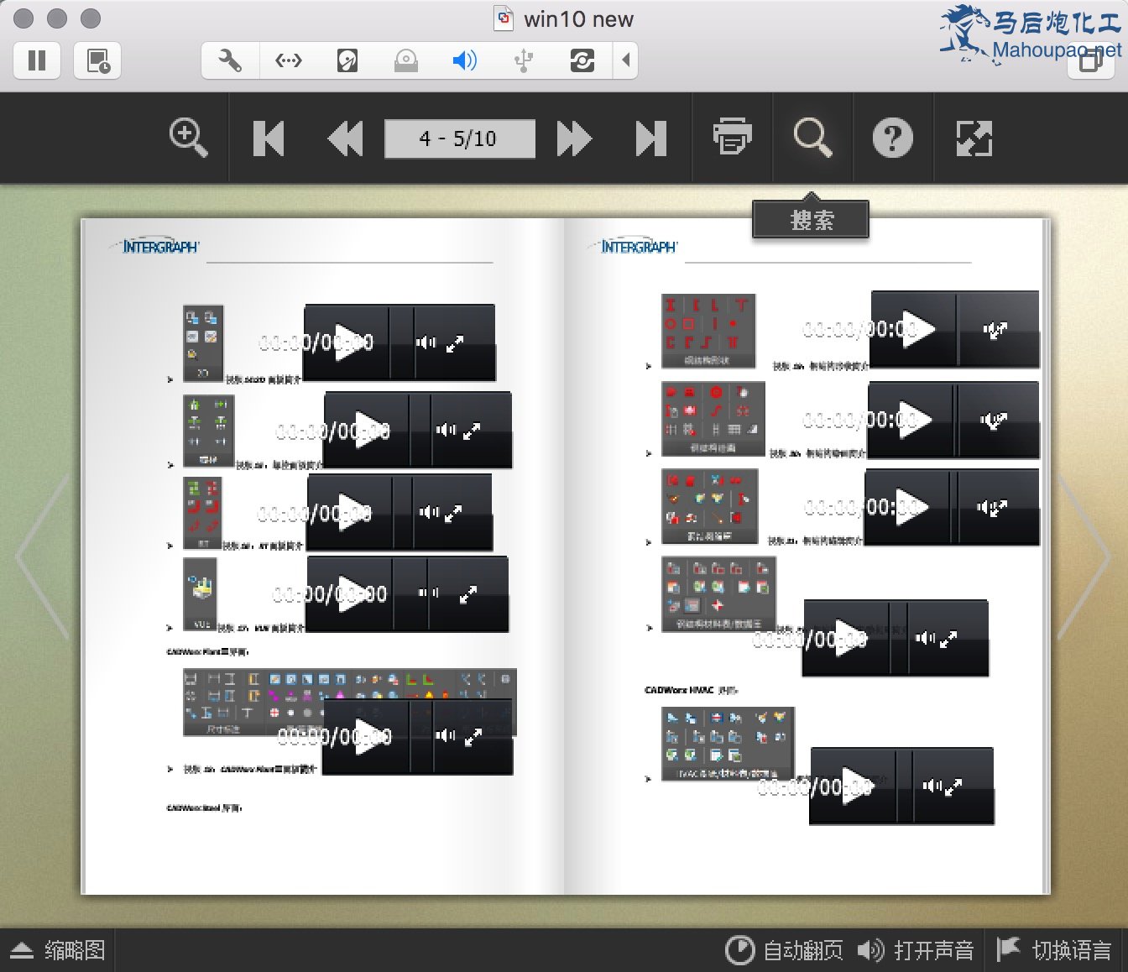Viewport: 1128px width, 972px height.
Task: Go to the previous page with the double-left arrows
Action: (345, 138)
